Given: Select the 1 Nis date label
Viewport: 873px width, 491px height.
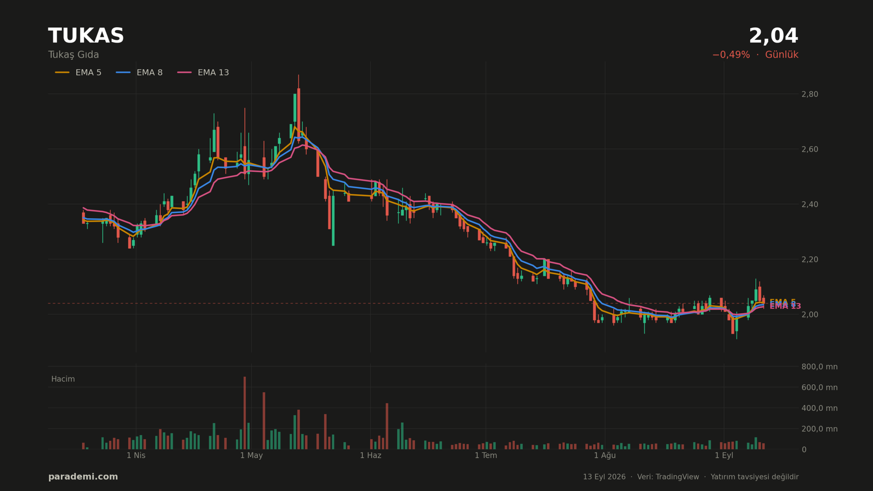Looking at the screenshot, I should click(x=136, y=456).
